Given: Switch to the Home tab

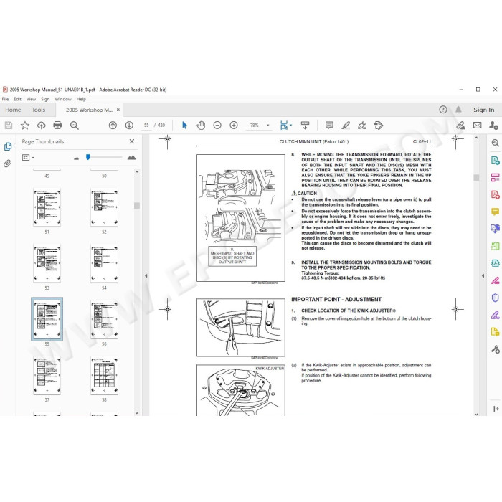Looking at the screenshot, I should coord(13,110).
